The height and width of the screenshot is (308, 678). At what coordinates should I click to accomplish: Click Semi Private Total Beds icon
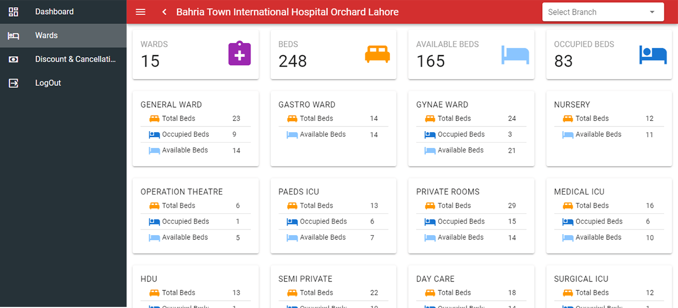[292, 293]
